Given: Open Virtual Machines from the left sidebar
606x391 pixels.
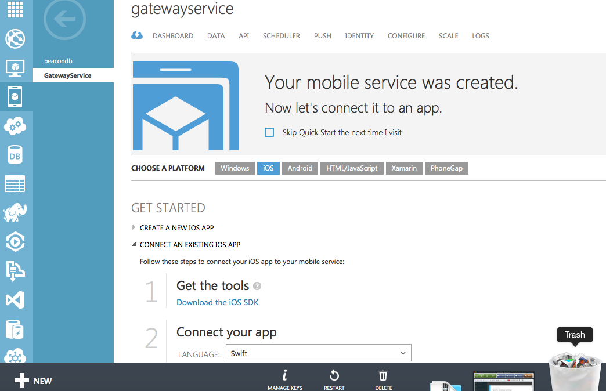Looking at the screenshot, I should click(x=15, y=68).
